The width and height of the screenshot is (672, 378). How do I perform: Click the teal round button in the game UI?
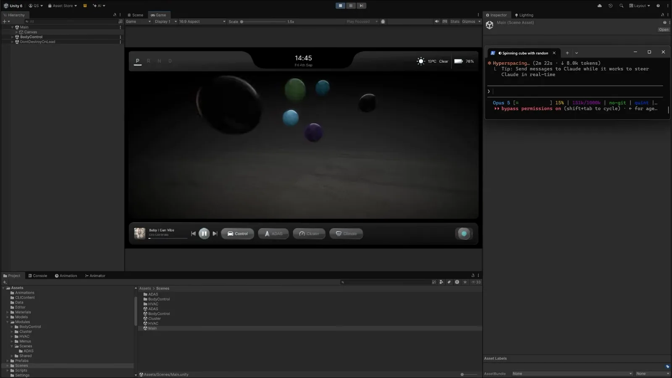(464, 234)
